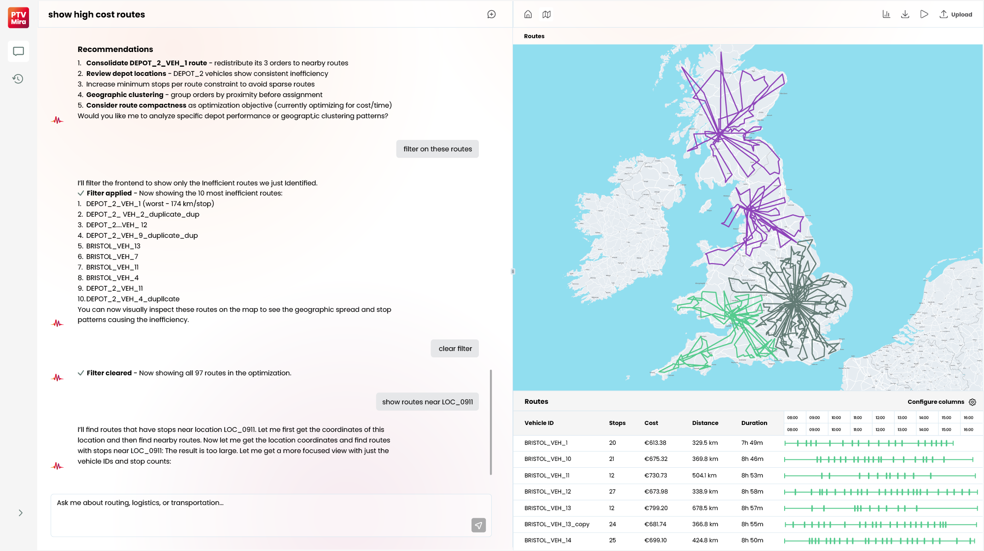Expand the collapsed sidebar with the chevron
This screenshot has width=984, height=551.
pyautogui.click(x=20, y=512)
